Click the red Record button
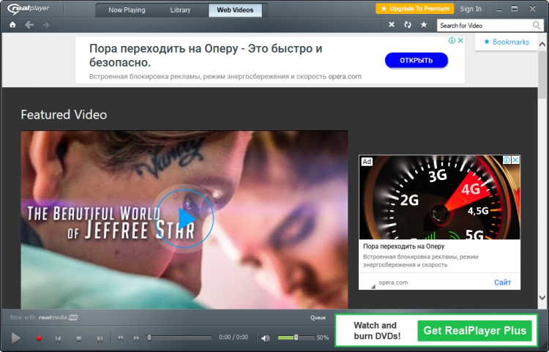The height and width of the screenshot is (352, 549). coord(40,338)
